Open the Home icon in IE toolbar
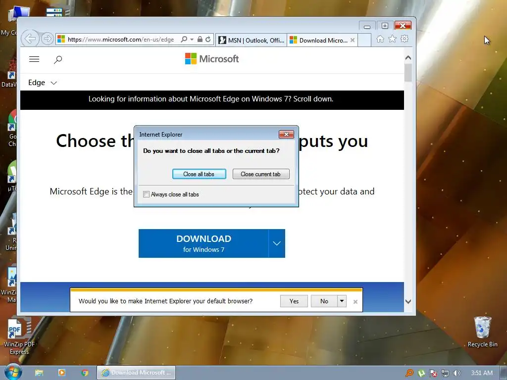This screenshot has height=380, width=507. tap(380, 39)
